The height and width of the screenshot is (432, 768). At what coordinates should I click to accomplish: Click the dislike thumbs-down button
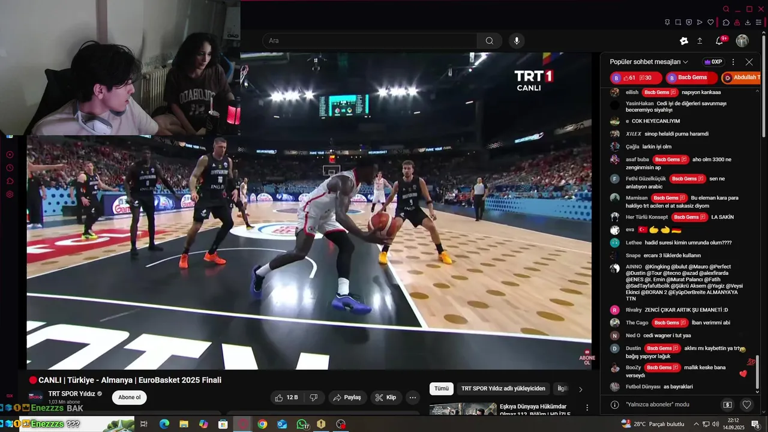(x=314, y=397)
